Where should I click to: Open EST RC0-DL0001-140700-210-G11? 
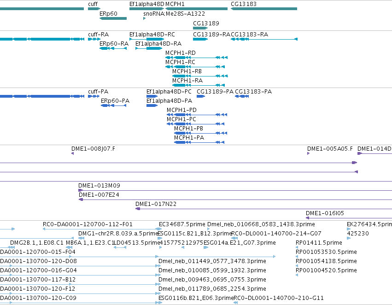coord(279,298)
